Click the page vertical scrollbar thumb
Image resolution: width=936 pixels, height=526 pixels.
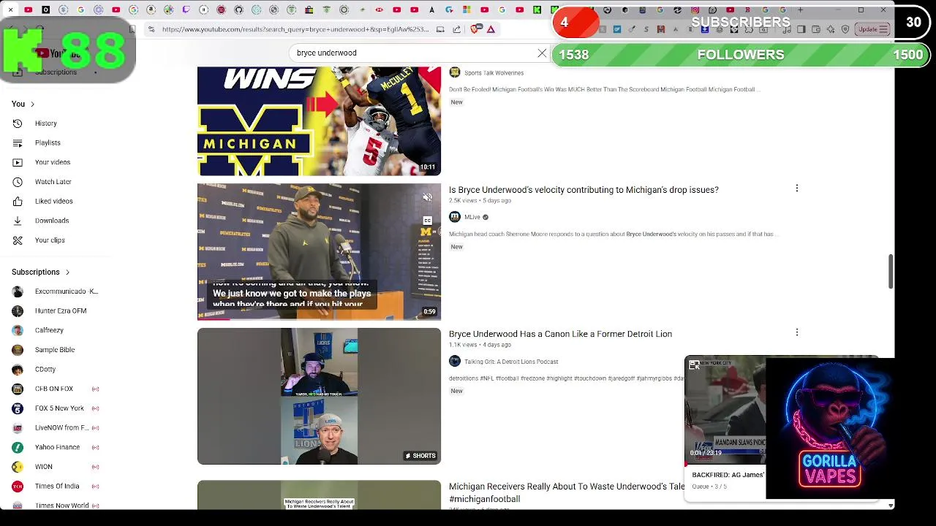point(891,272)
